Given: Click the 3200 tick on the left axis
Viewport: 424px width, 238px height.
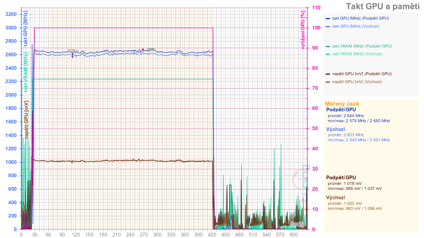Looking at the screenshot, I should (11, 14).
